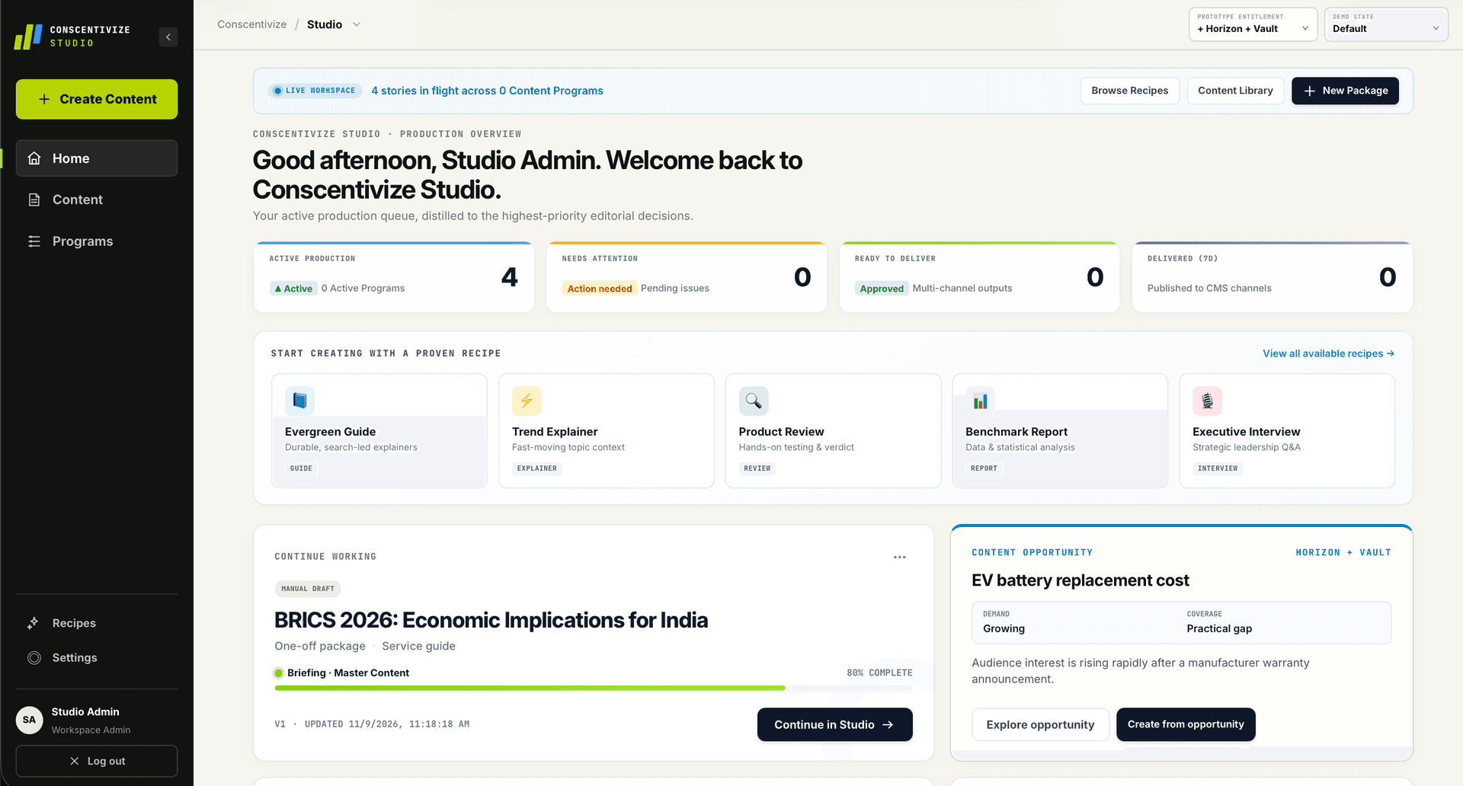Open the Active Production stat card
This screenshot has height=786, width=1463.
coord(394,277)
